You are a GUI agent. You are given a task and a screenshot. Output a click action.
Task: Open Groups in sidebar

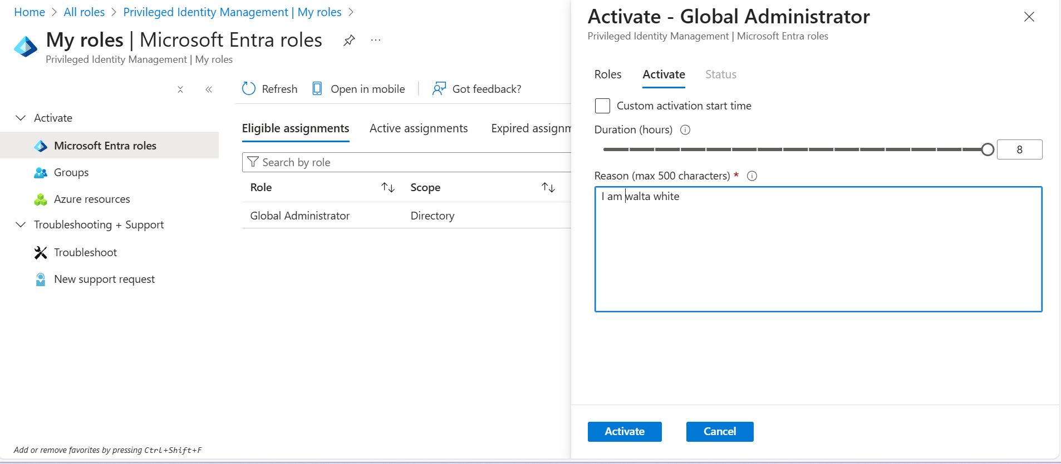tap(71, 172)
